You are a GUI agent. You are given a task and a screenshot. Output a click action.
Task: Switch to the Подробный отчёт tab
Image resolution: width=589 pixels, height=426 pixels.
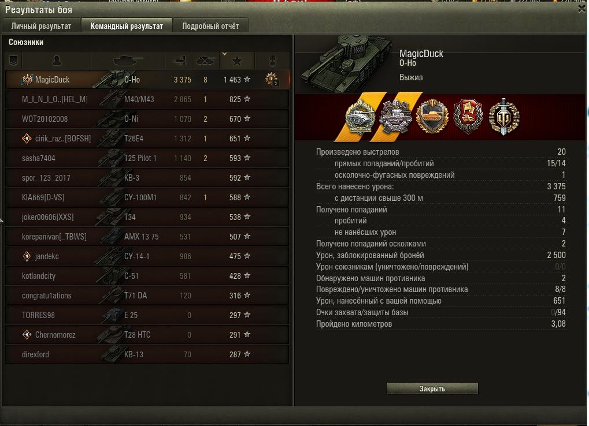pos(210,26)
